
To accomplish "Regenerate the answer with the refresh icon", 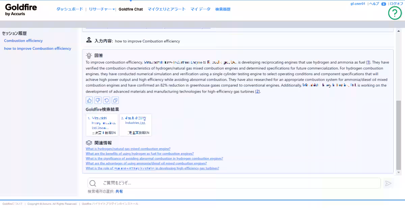I will (x=106, y=100).
